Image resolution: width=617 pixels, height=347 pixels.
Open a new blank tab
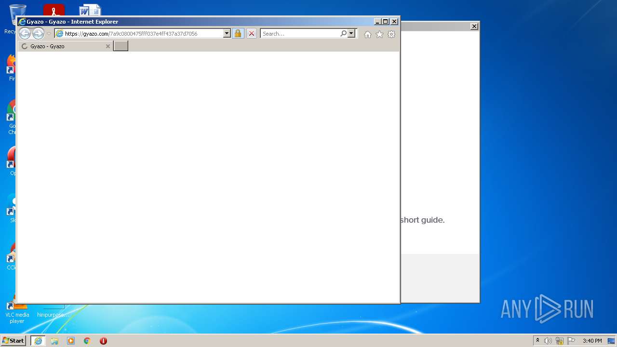pyautogui.click(x=121, y=46)
